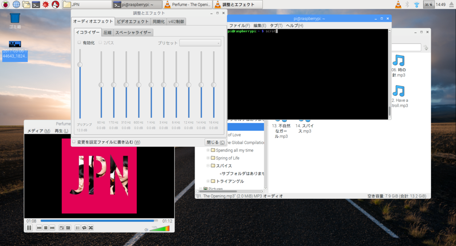This screenshot has height=246, width=456.
Task: Select the 2017-03-06 screenshot file on the desktop
Action: 15,51
